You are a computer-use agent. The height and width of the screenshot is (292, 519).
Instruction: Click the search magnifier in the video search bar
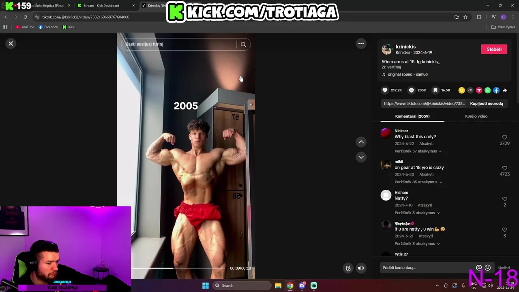[x=243, y=44]
